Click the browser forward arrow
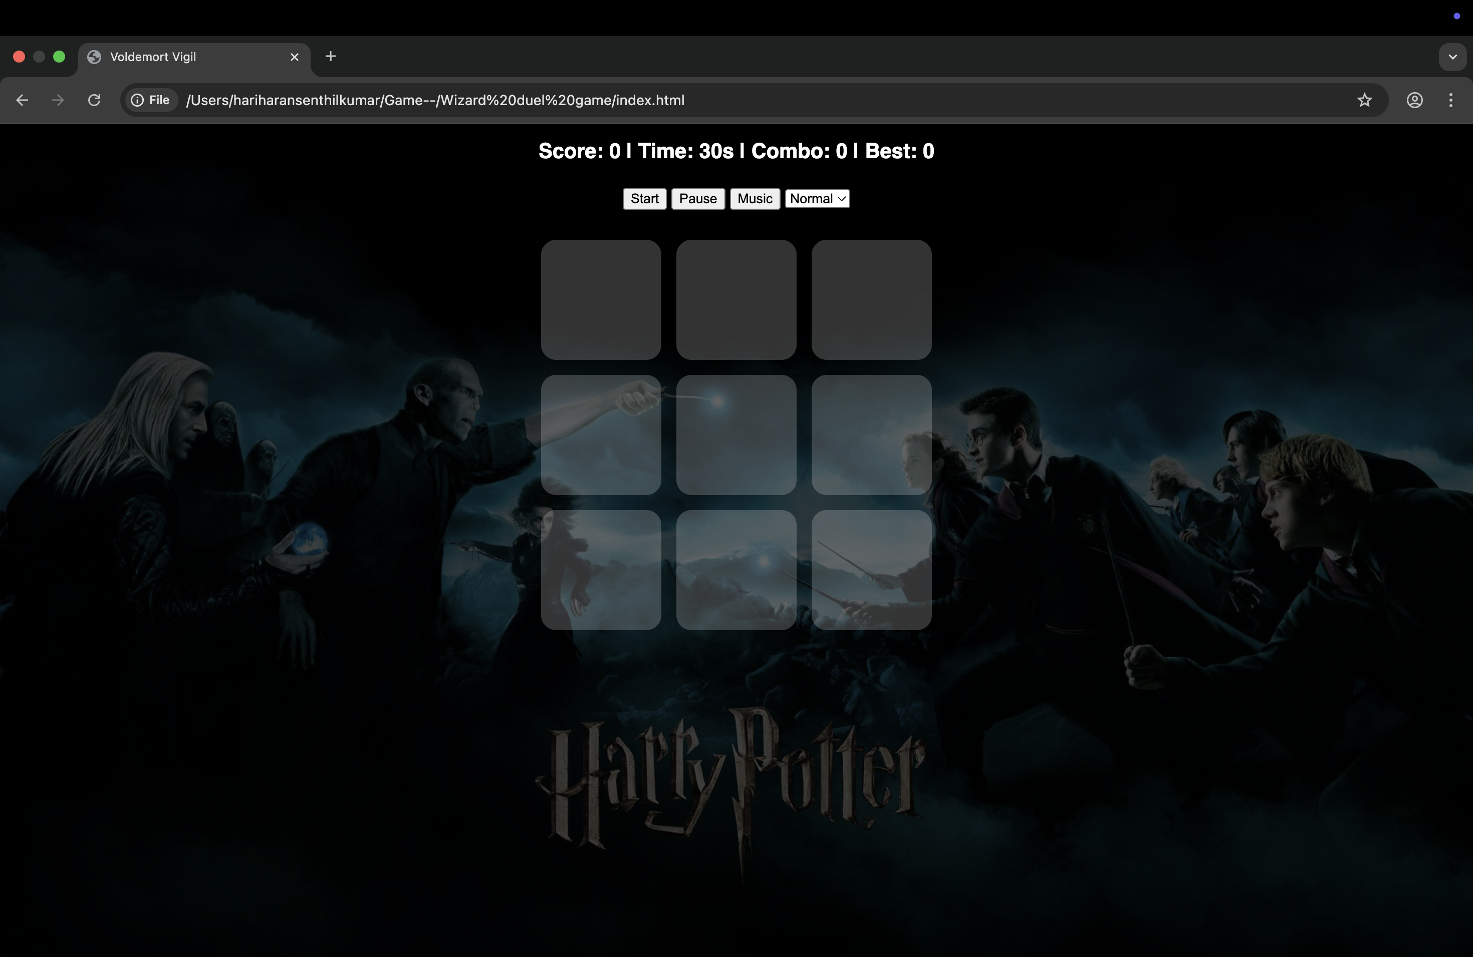This screenshot has height=957, width=1473. coord(58,100)
